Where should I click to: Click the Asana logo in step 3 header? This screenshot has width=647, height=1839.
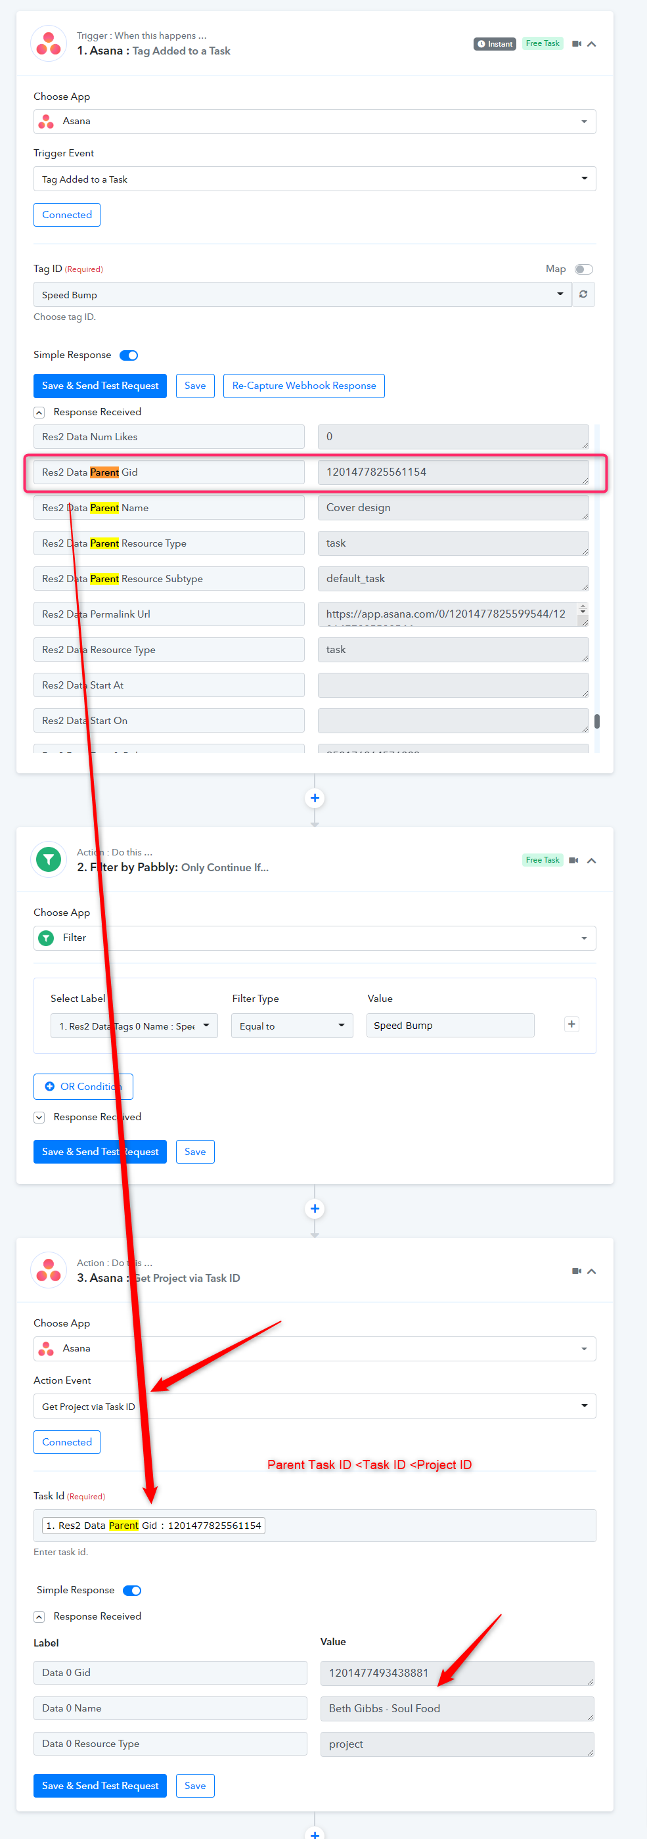click(49, 1271)
